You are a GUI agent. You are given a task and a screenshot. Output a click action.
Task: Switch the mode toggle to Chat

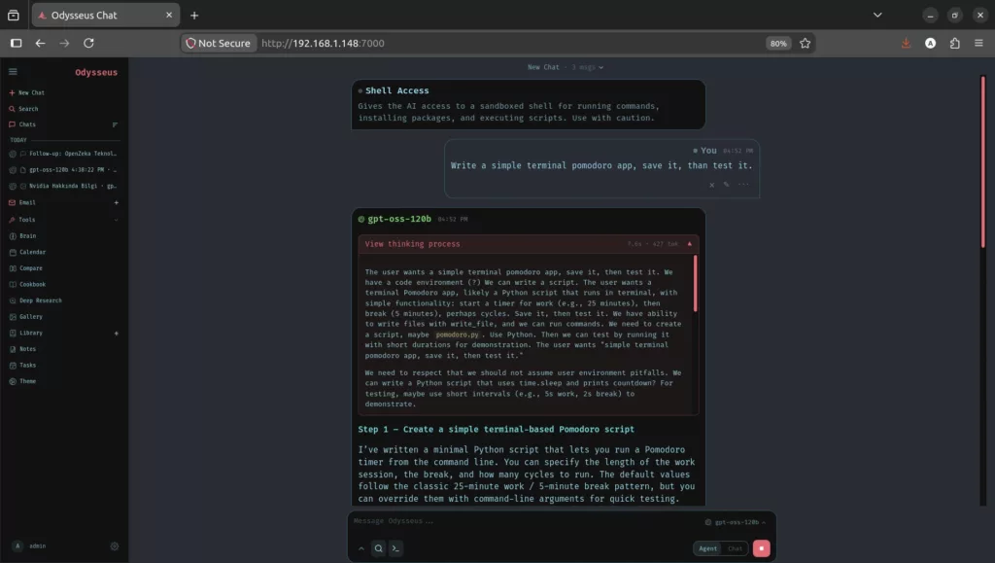pyautogui.click(x=735, y=548)
